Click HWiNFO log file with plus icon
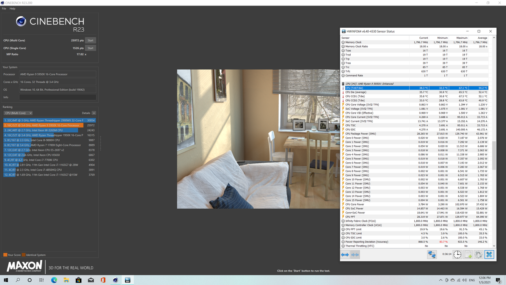The width and height of the screenshot is (506, 285). point(468,254)
